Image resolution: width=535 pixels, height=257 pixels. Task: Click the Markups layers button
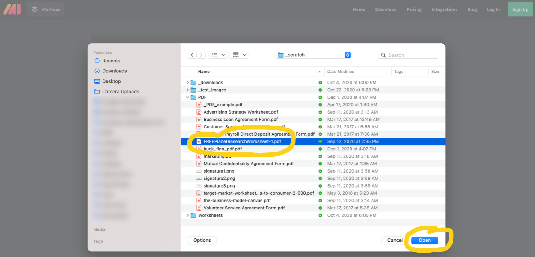click(x=46, y=9)
